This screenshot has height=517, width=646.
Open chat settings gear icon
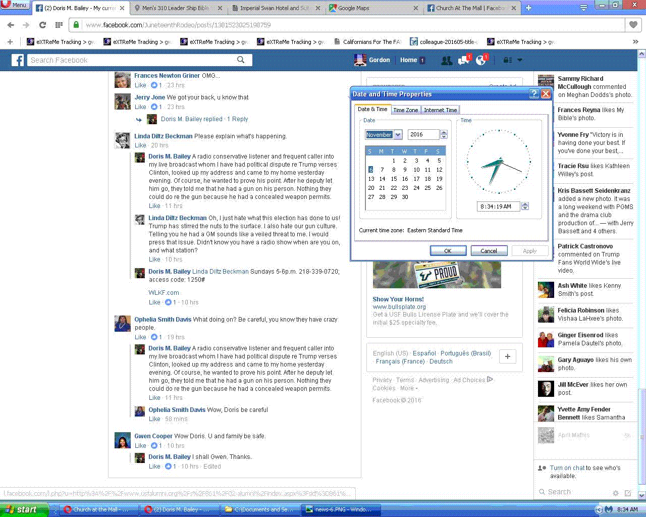pyautogui.click(x=615, y=493)
